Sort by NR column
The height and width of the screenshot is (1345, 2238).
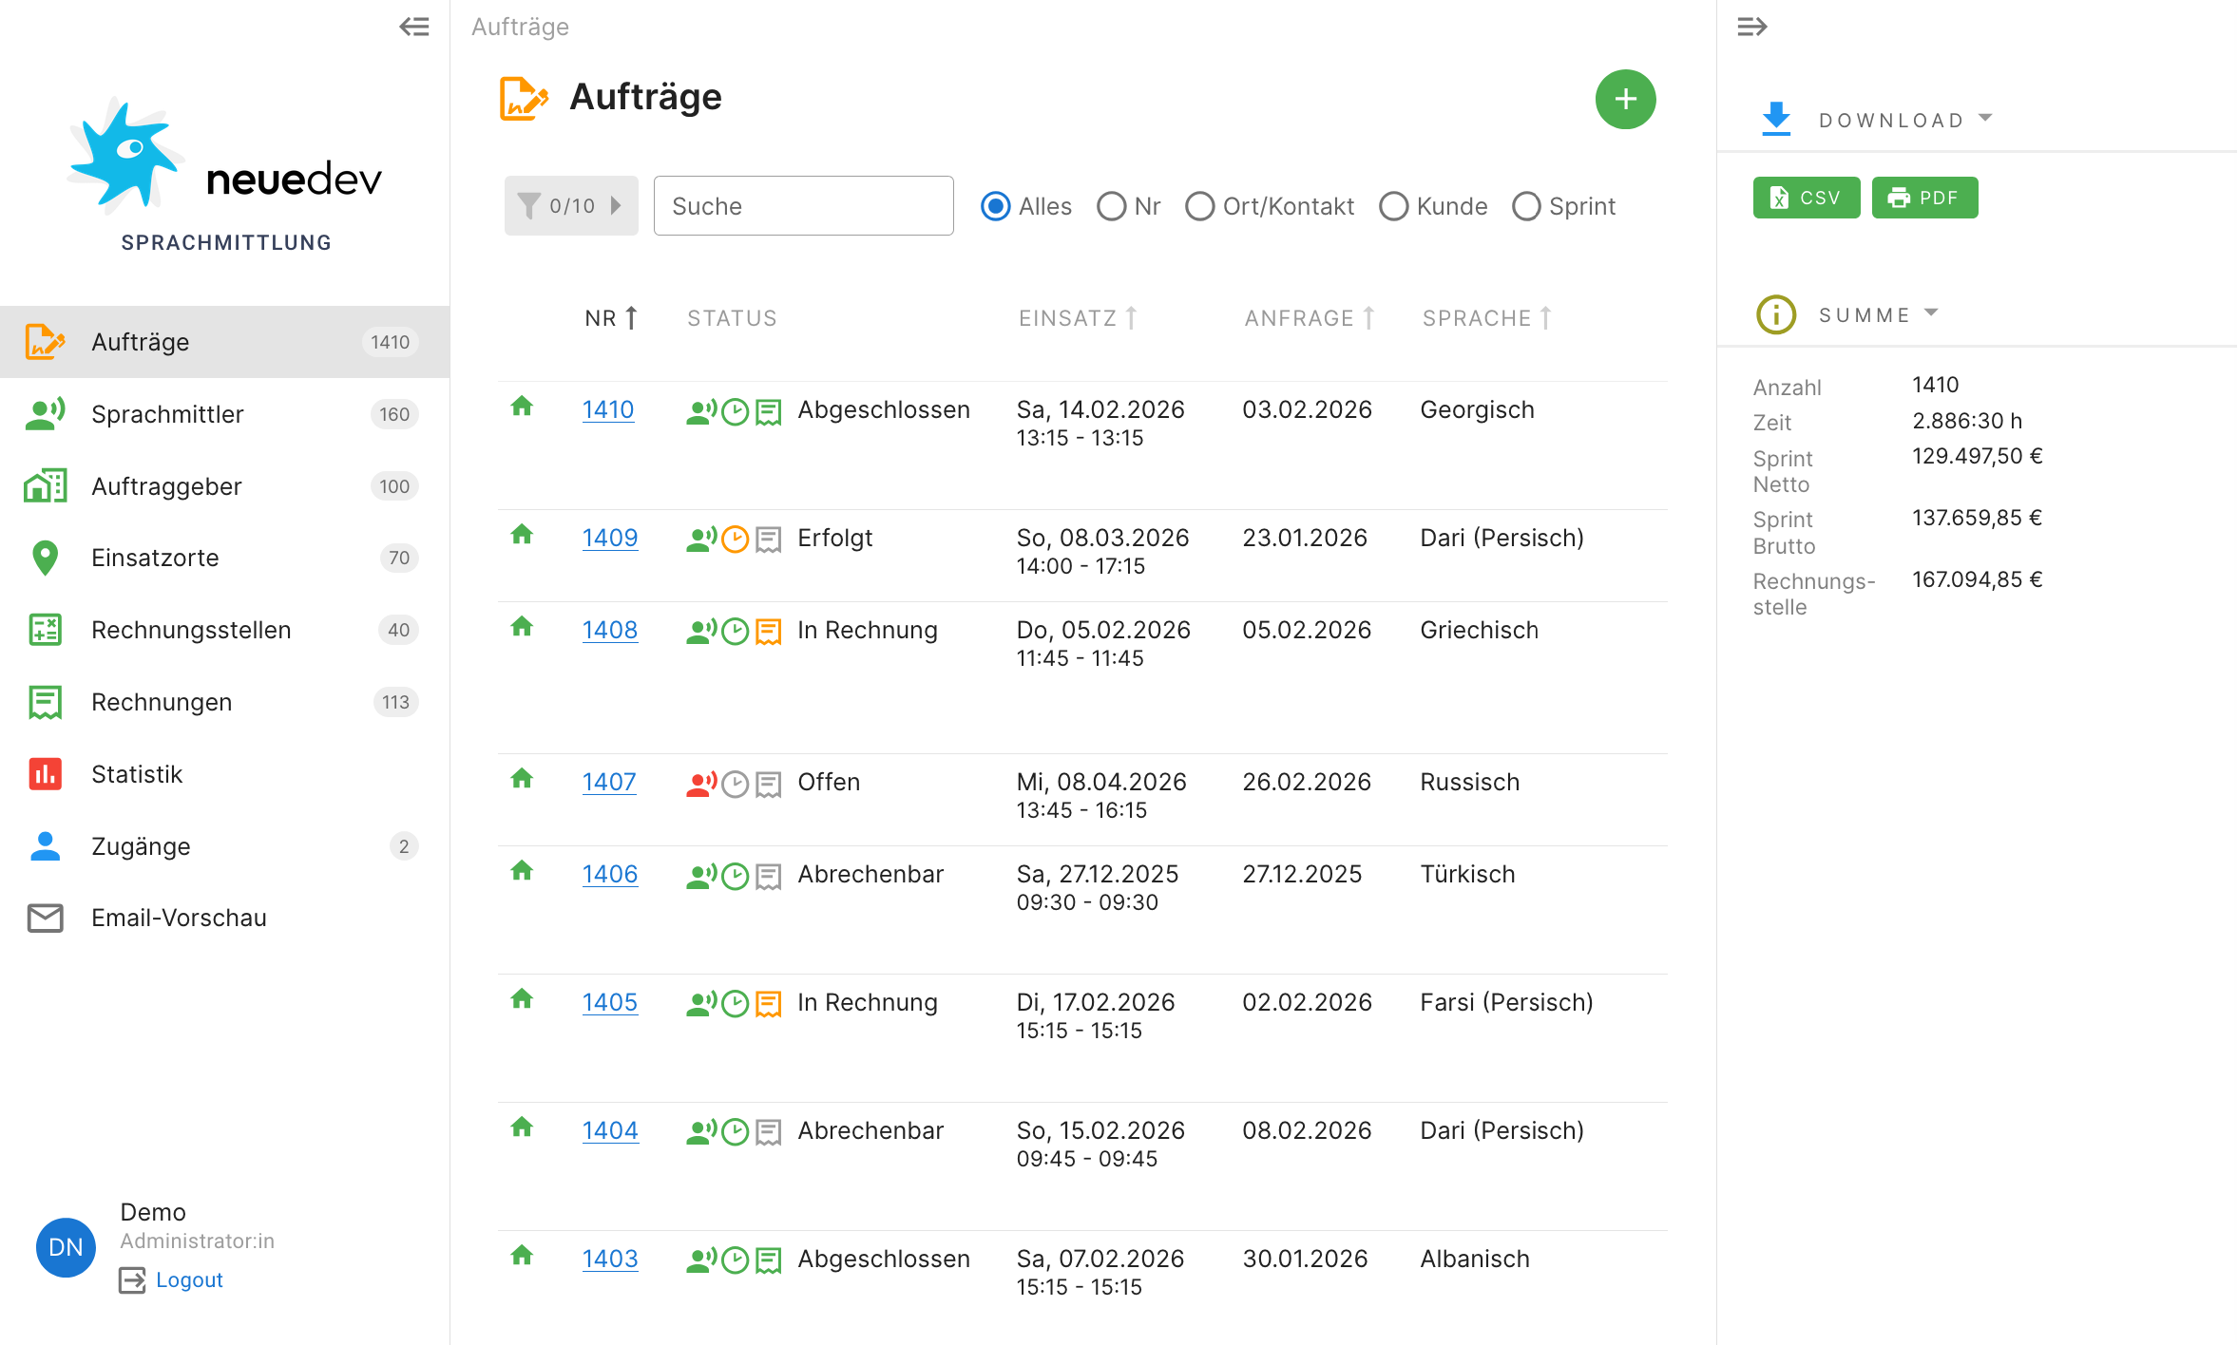click(611, 318)
